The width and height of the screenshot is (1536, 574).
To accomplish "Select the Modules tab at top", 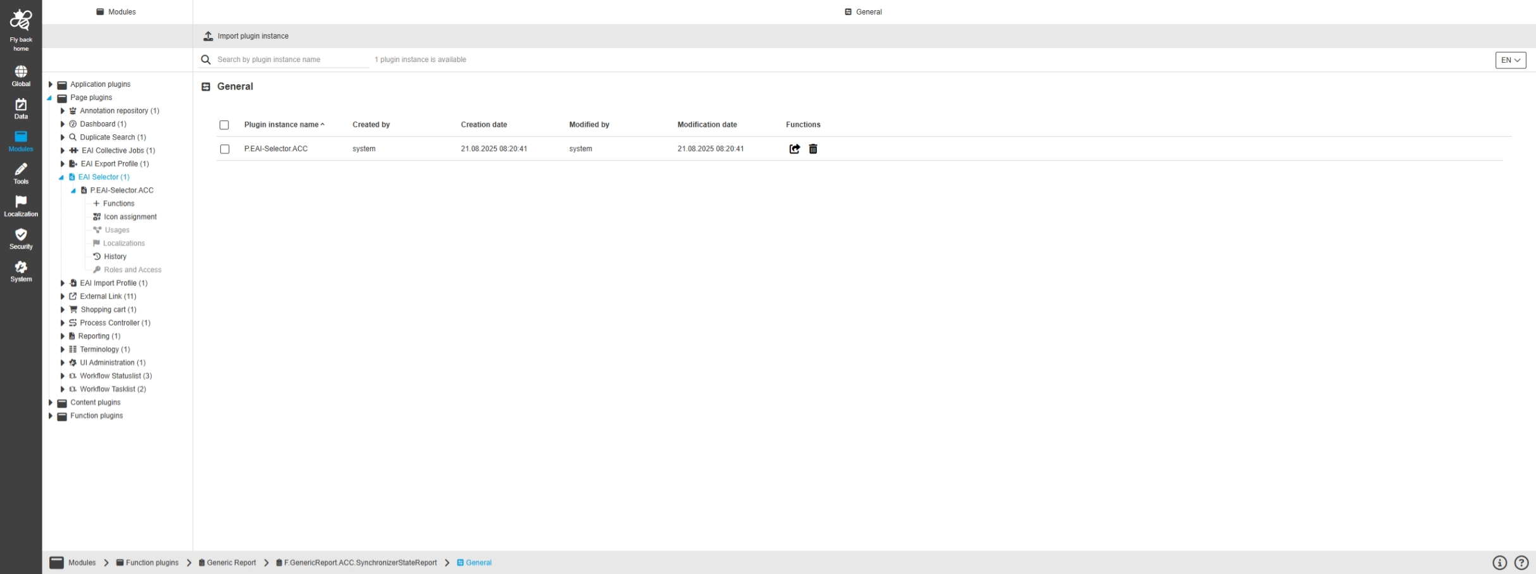I will click(116, 12).
